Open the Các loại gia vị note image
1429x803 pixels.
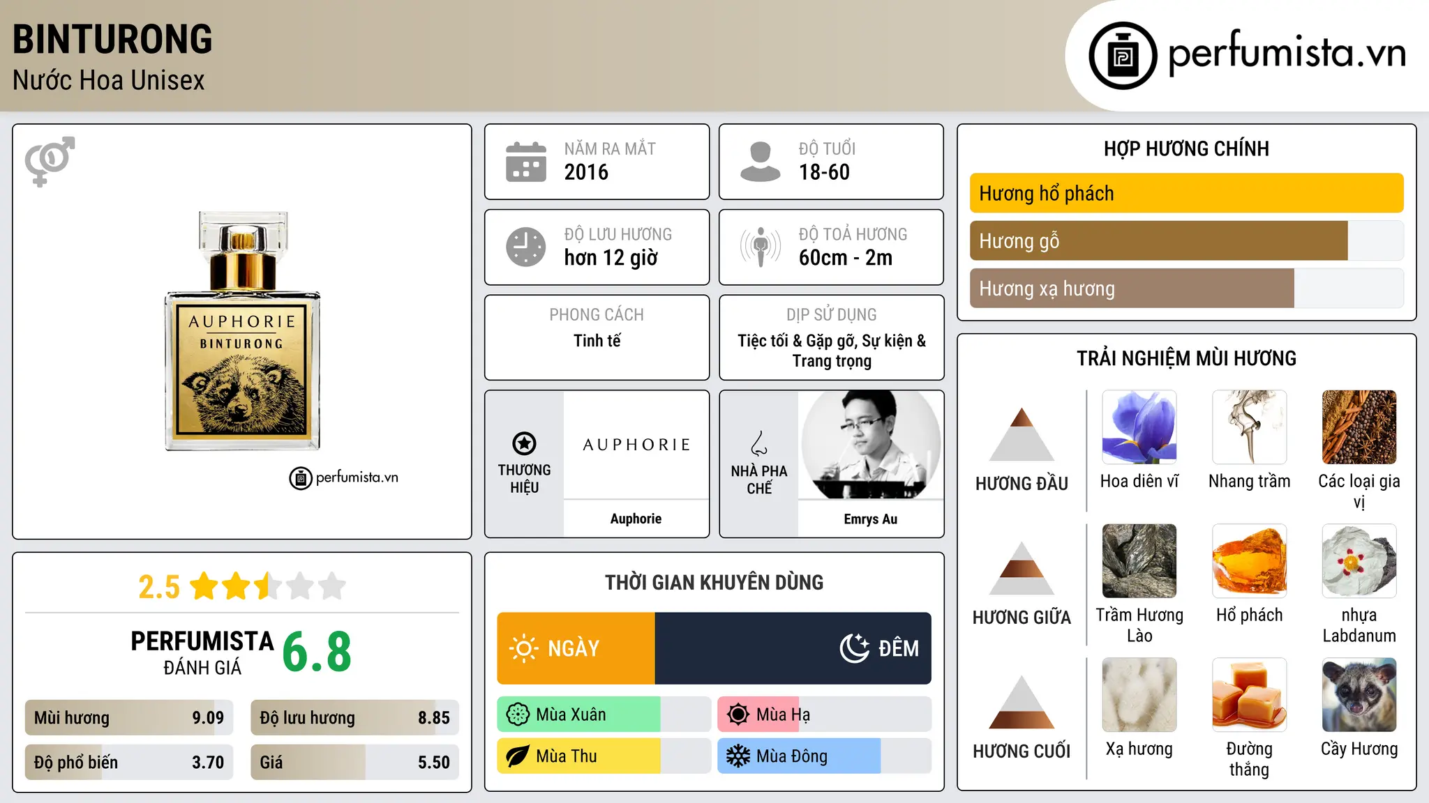tap(1359, 427)
